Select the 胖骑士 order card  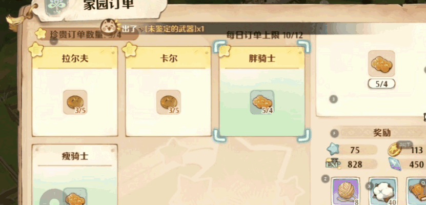tap(262, 92)
